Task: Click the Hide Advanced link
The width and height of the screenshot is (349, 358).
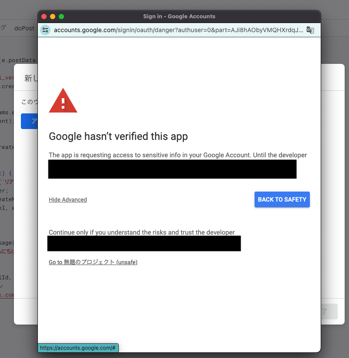Action: pyautogui.click(x=68, y=199)
